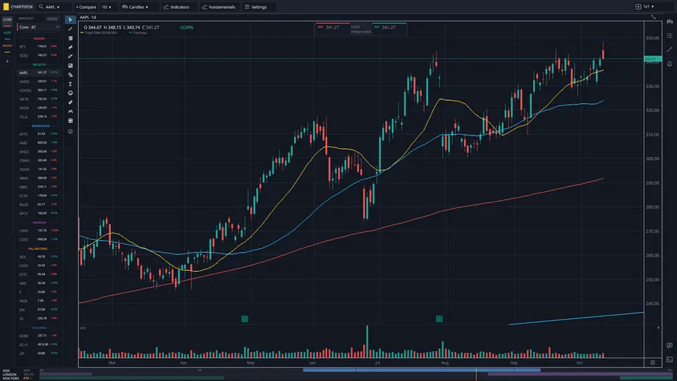Select AAPL row in the watchlist

(x=38, y=73)
